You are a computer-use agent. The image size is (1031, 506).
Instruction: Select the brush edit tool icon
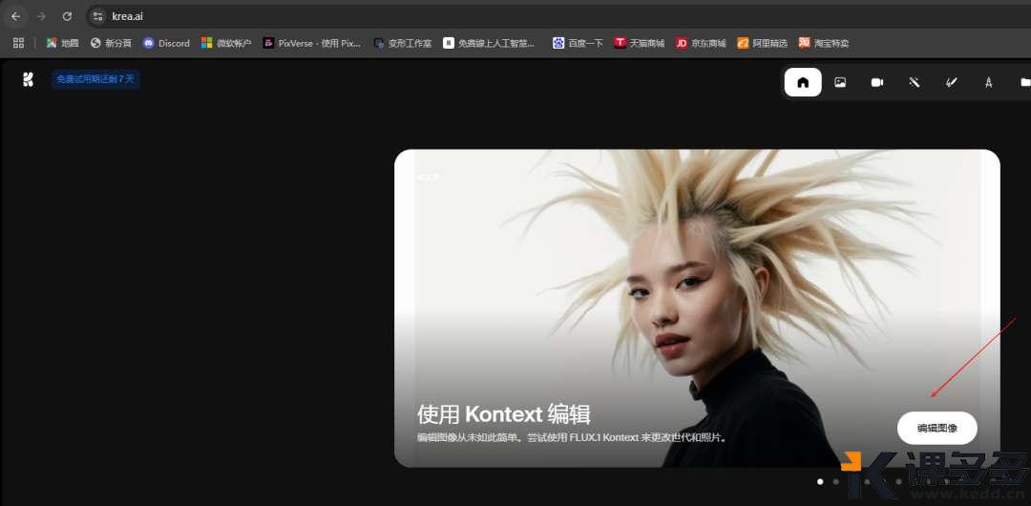[951, 82]
